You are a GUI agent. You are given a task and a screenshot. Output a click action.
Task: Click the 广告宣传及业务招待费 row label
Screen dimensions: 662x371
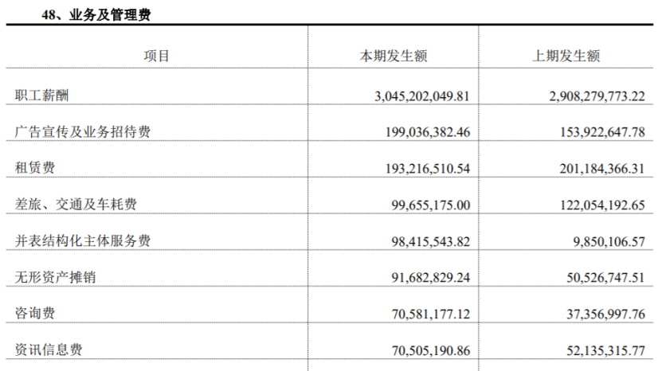pyautogui.click(x=82, y=132)
